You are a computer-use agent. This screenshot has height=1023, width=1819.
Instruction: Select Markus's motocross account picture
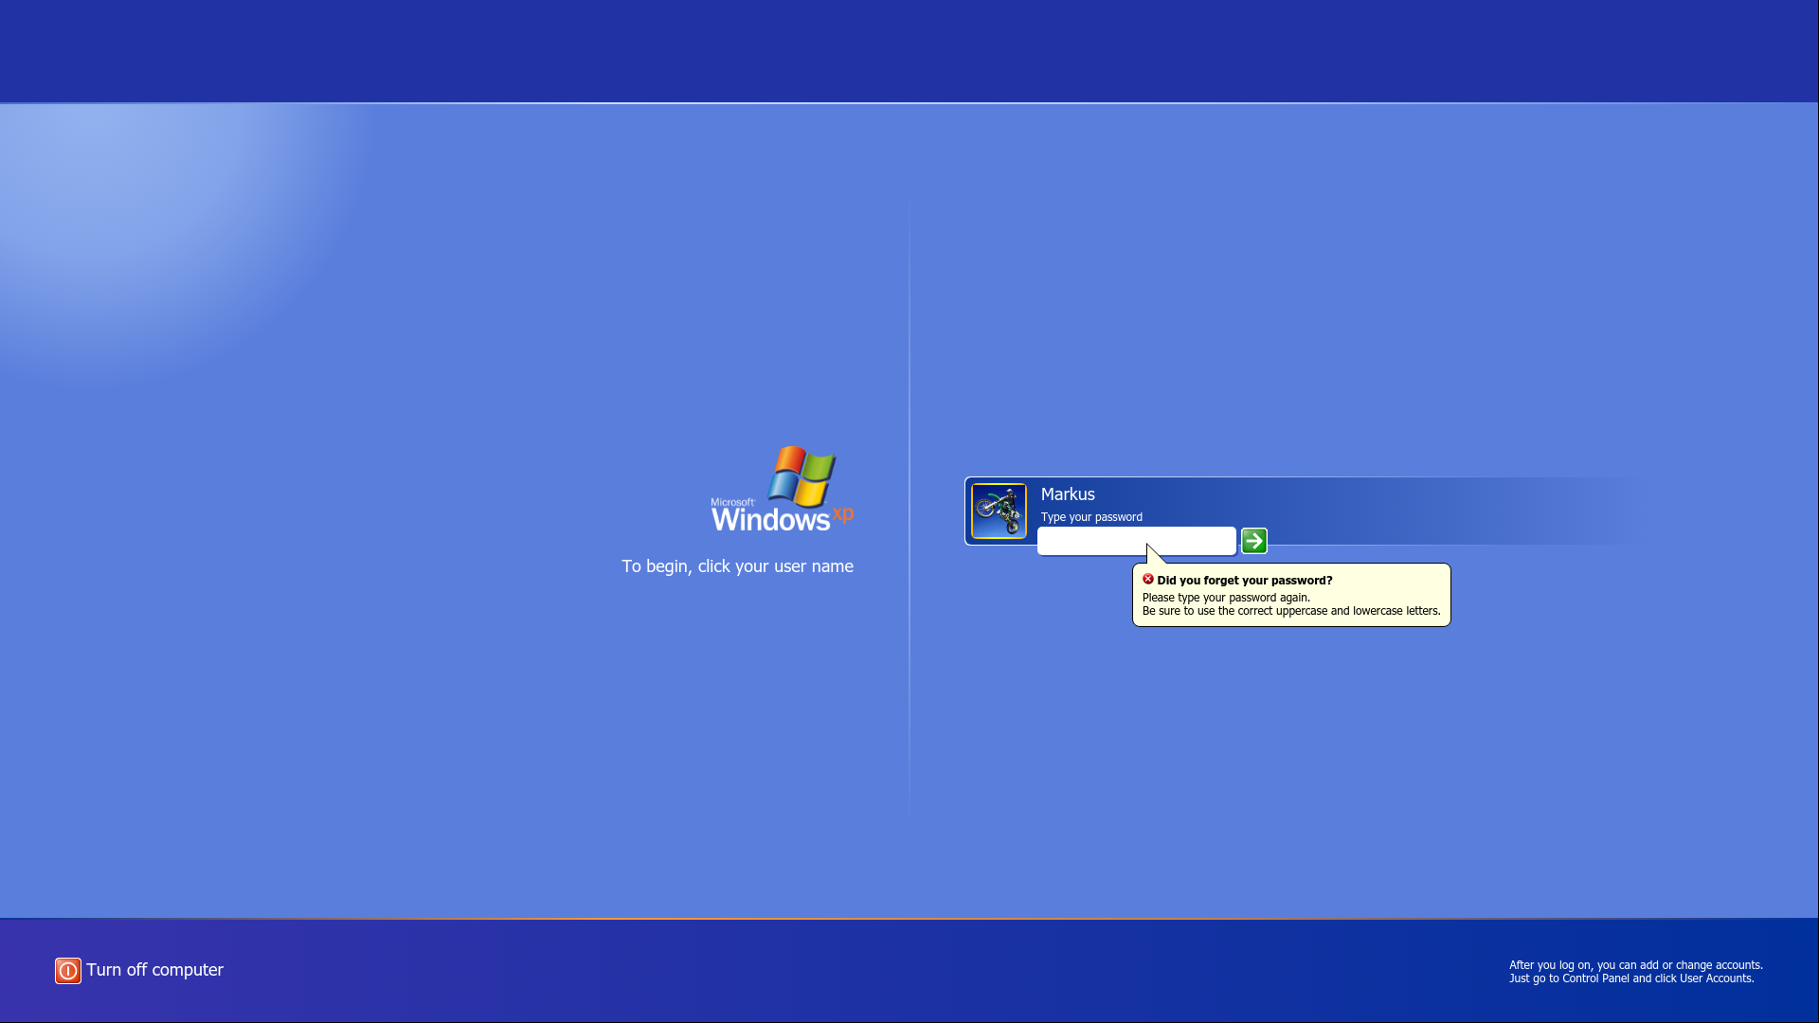999,511
